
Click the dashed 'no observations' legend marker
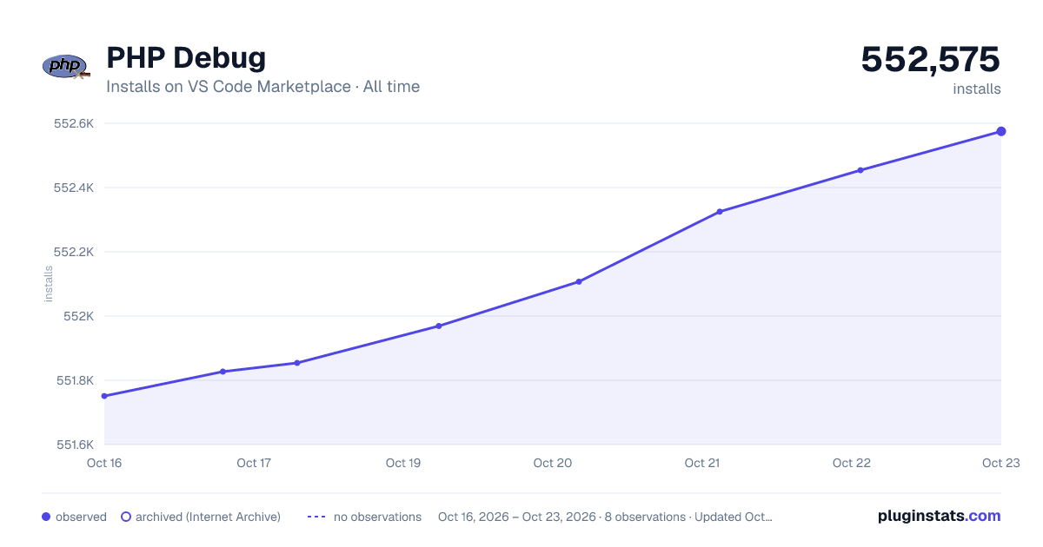pos(316,517)
